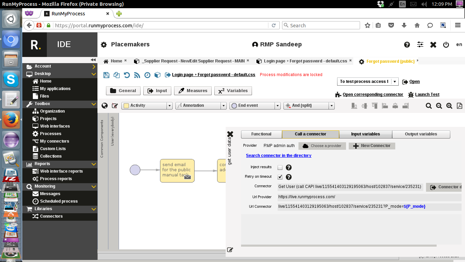Enable the Inject results checkbox
The width and height of the screenshot is (465, 262).
[x=279, y=168]
